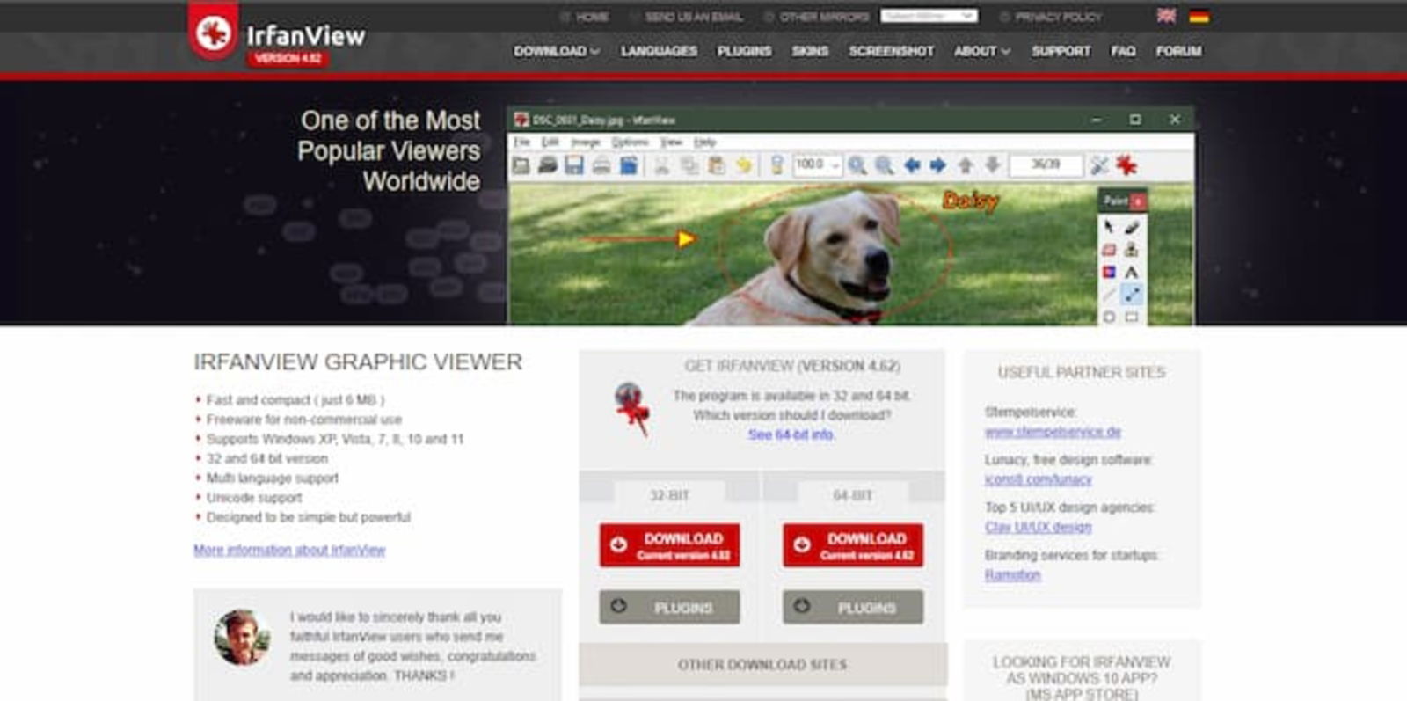Click the grey up arrow in banner toolbar

966,164
